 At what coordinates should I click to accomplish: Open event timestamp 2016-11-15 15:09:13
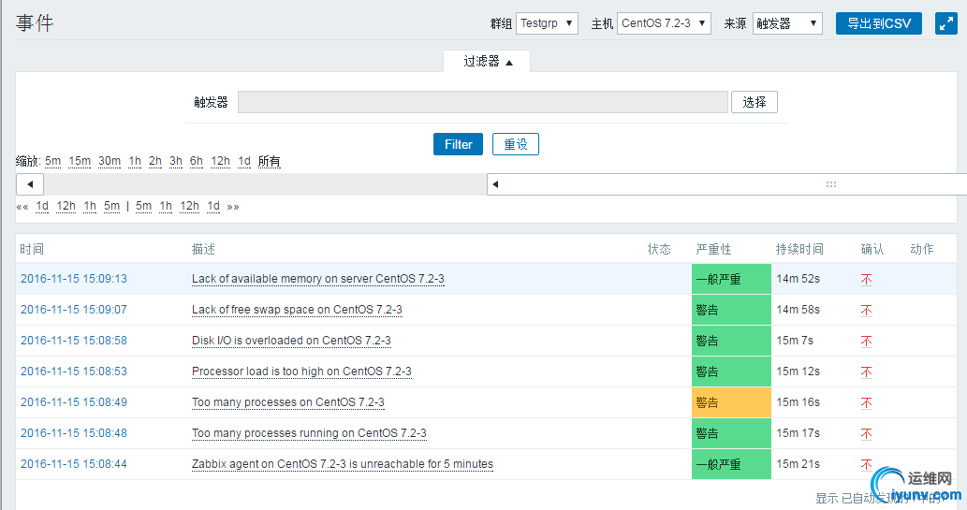74,279
